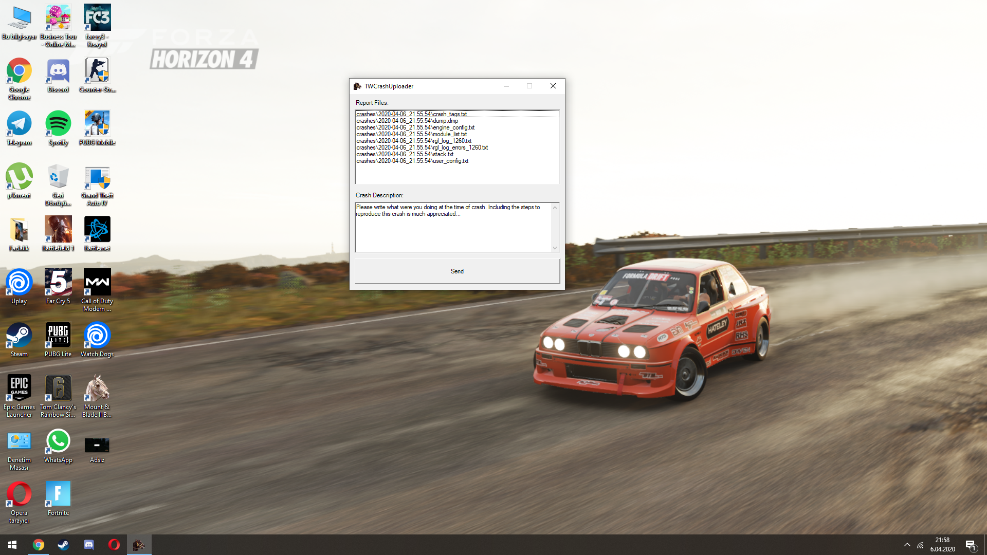Expand hidden system tray icons
Screen dimensions: 987x555
(907, 545)
